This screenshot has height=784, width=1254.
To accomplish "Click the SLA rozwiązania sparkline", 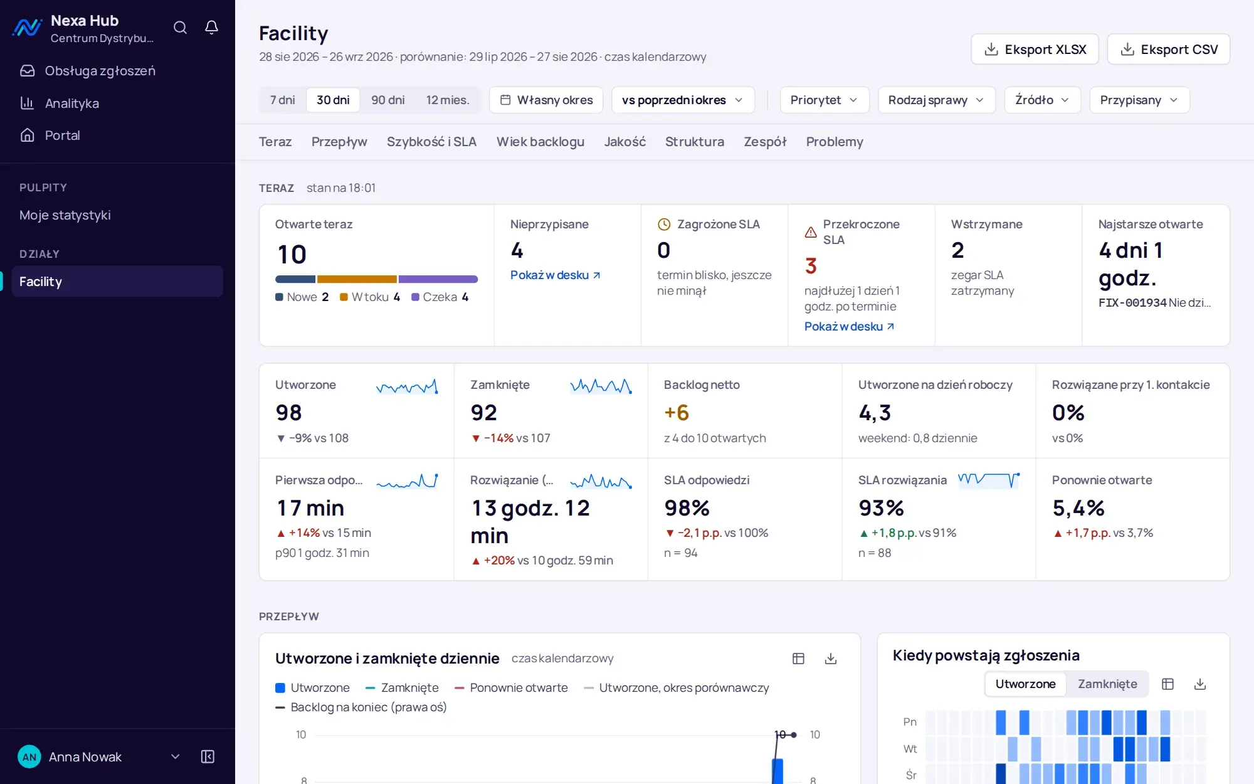I will point(989,480).
